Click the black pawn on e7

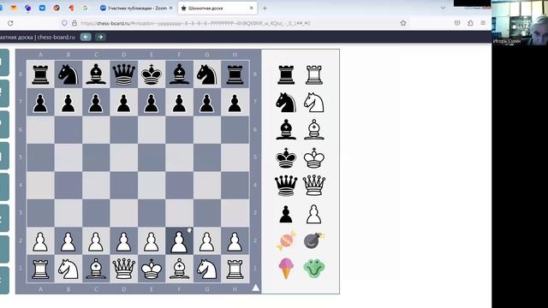(152, 103)
